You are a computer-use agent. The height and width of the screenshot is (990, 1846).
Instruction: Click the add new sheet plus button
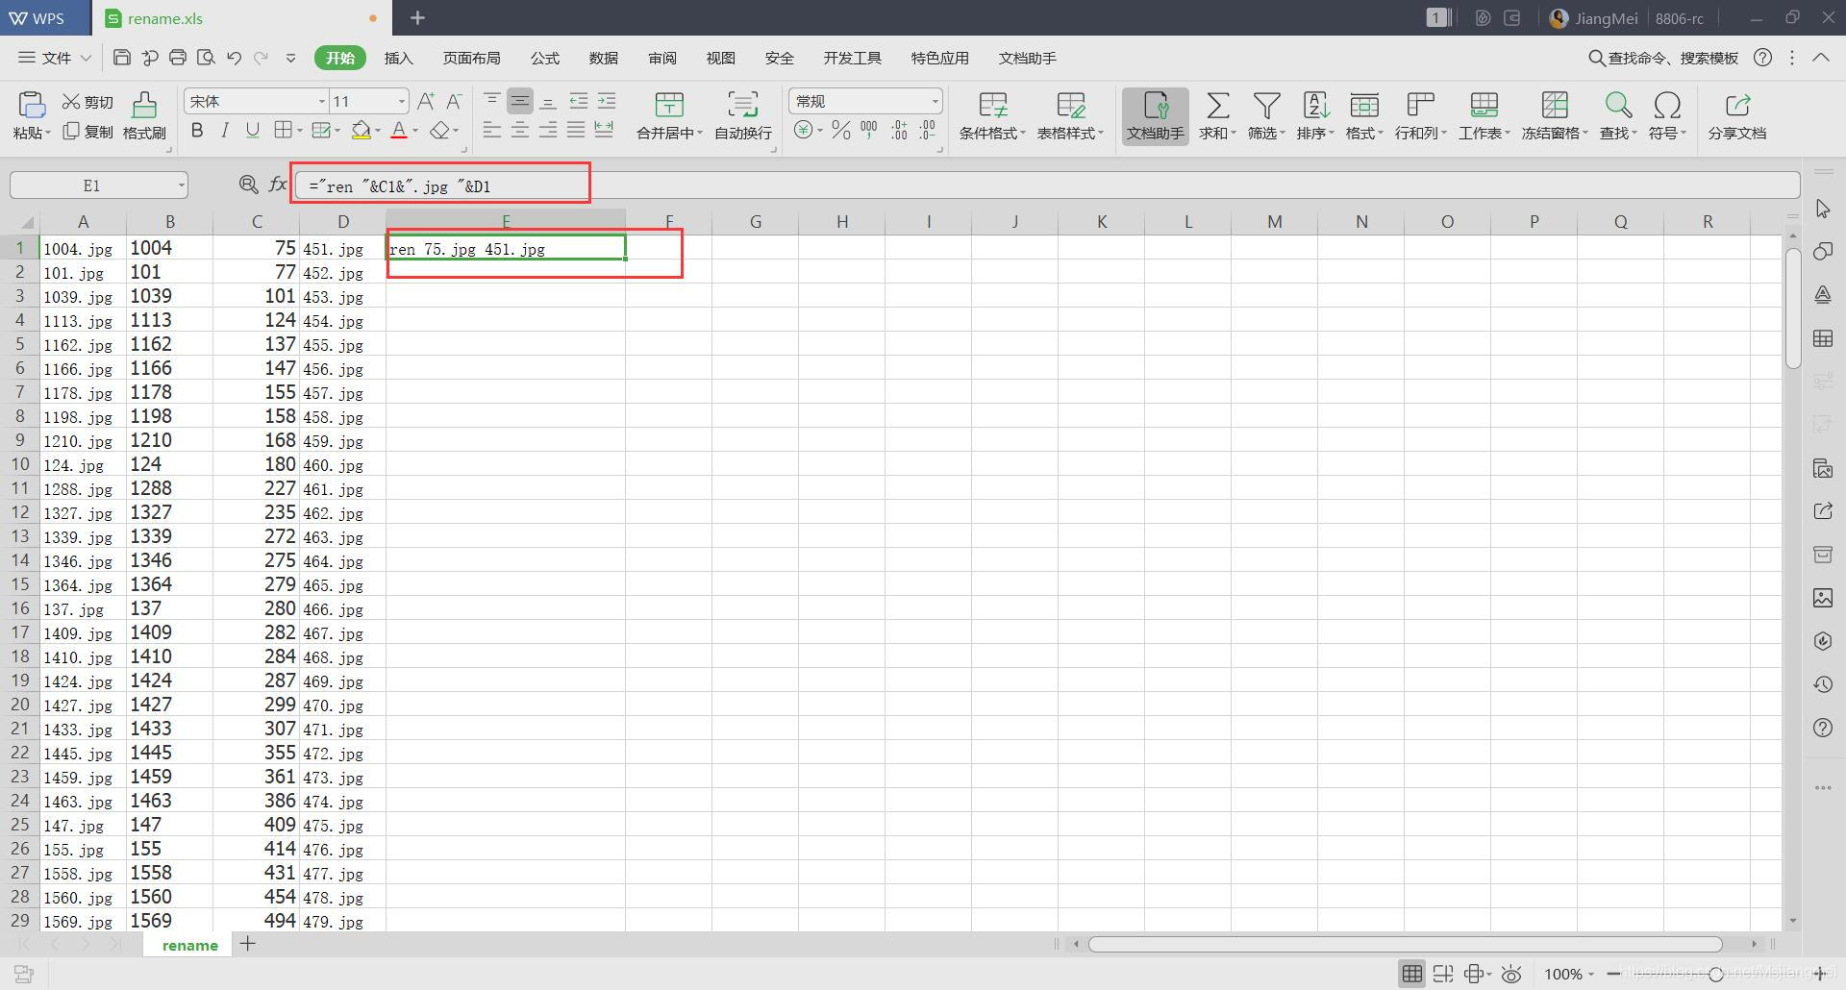(x=248, y=944)
